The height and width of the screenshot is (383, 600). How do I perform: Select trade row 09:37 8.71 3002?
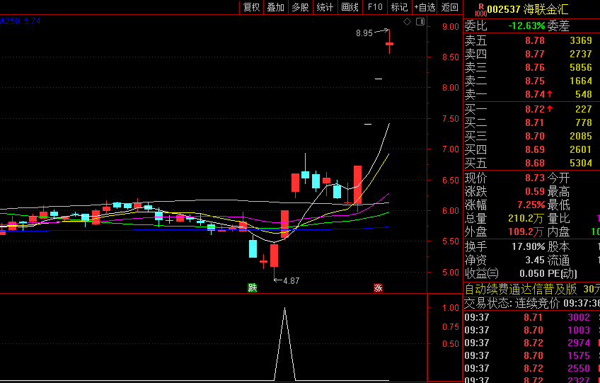click(531, 317)
